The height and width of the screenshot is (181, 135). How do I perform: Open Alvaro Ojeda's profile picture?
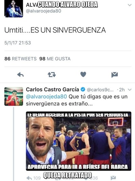pyautogui.click(x=13, y=9)
